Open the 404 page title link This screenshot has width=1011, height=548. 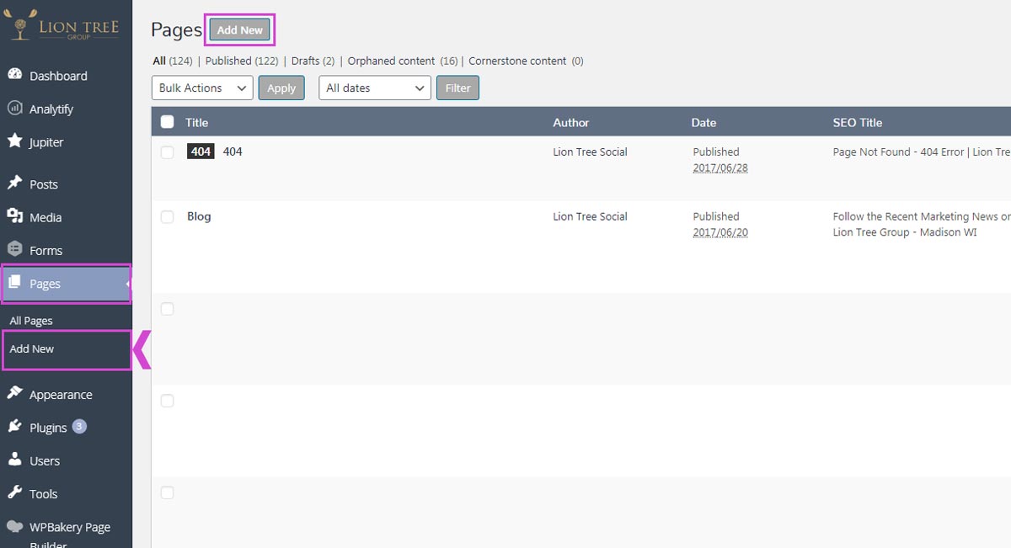click(233, 152)
